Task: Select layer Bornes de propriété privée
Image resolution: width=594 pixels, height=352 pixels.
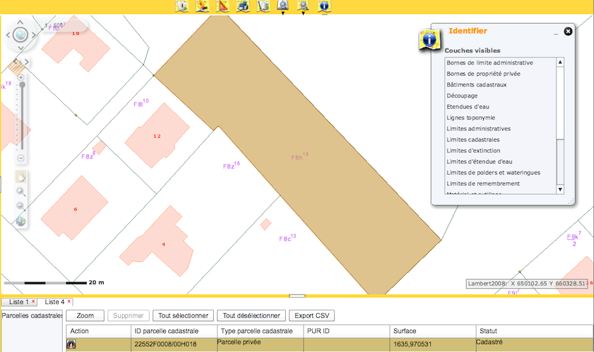Action: click(483, 74)
